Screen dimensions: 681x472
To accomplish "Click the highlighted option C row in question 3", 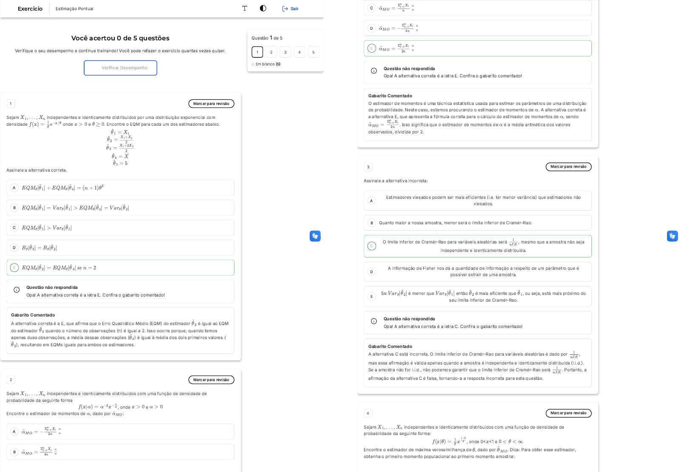I will (478, 246).
